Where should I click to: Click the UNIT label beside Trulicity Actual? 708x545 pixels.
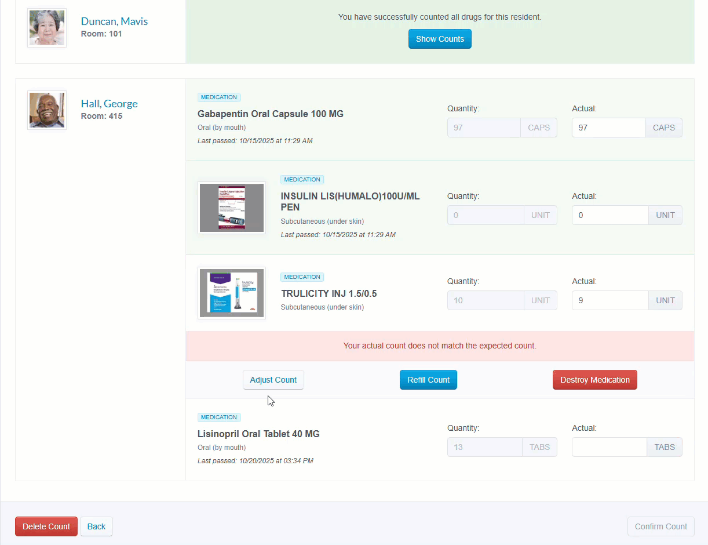pyautogui.click(x=666, y=300)
